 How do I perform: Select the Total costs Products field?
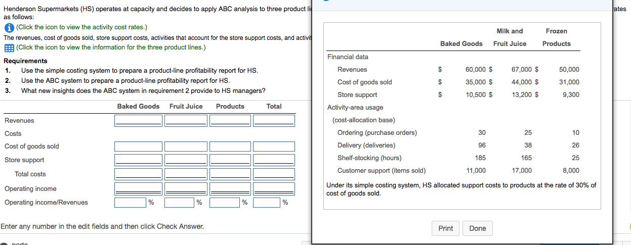[x=230, y=174]
